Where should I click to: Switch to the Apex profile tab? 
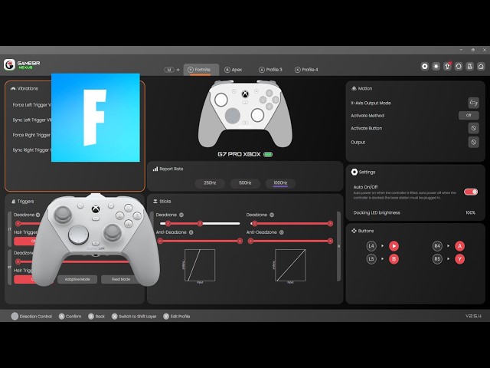(x=234, y=70)
